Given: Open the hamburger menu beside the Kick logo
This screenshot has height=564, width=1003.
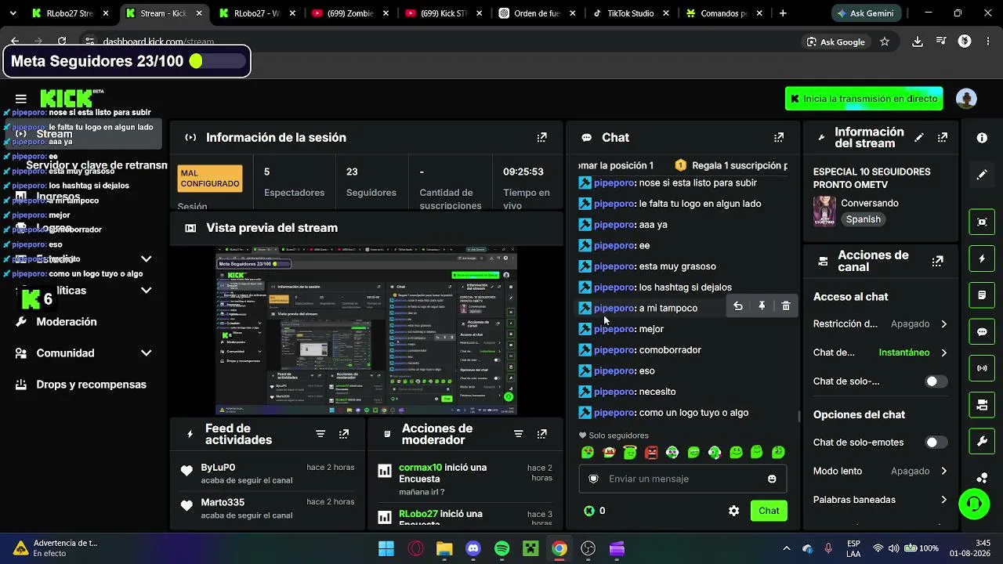Looking at the screenshot, I should [x=21, y=99].
